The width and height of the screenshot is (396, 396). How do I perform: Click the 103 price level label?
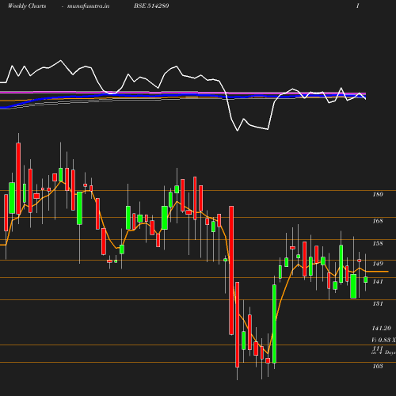[378, 366]
